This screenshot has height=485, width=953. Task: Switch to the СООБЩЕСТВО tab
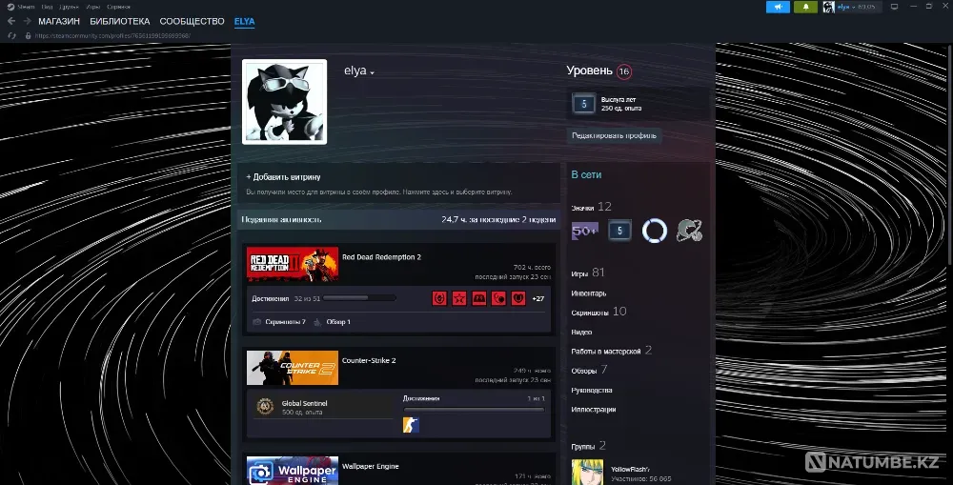193,21
